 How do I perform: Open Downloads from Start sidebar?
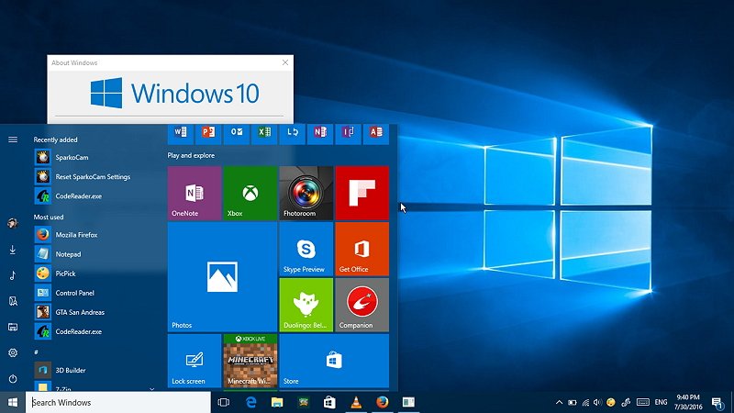pyautogui.click(x=13, y=250)
